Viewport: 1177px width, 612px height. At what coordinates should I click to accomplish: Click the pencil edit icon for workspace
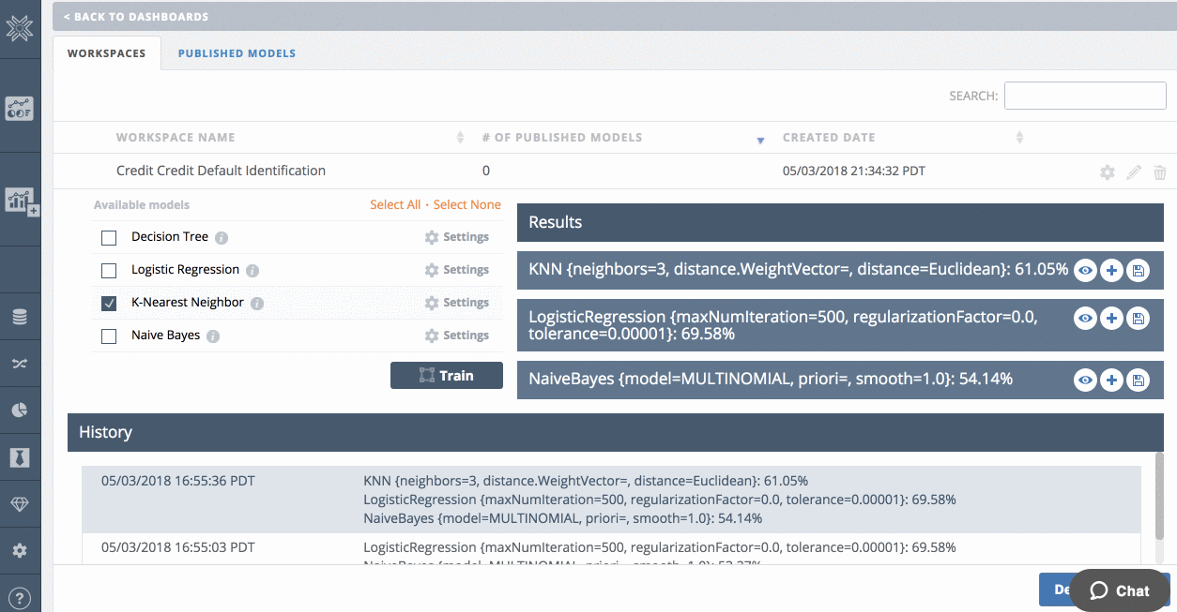click(1134, 172)
